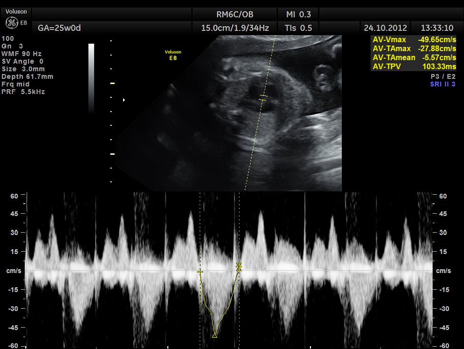Screen dimensions: 464x349
Task: Click the small focus arrow beside depth scale
Action: (x=124, y=100)
